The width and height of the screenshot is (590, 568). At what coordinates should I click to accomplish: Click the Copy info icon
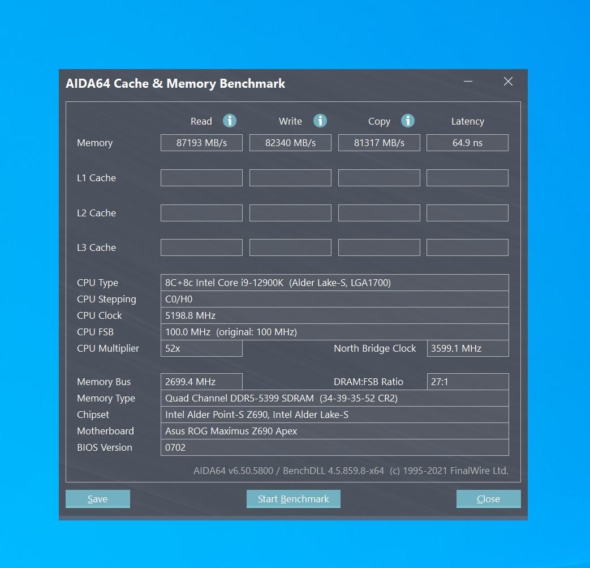[x=408, y=121]
